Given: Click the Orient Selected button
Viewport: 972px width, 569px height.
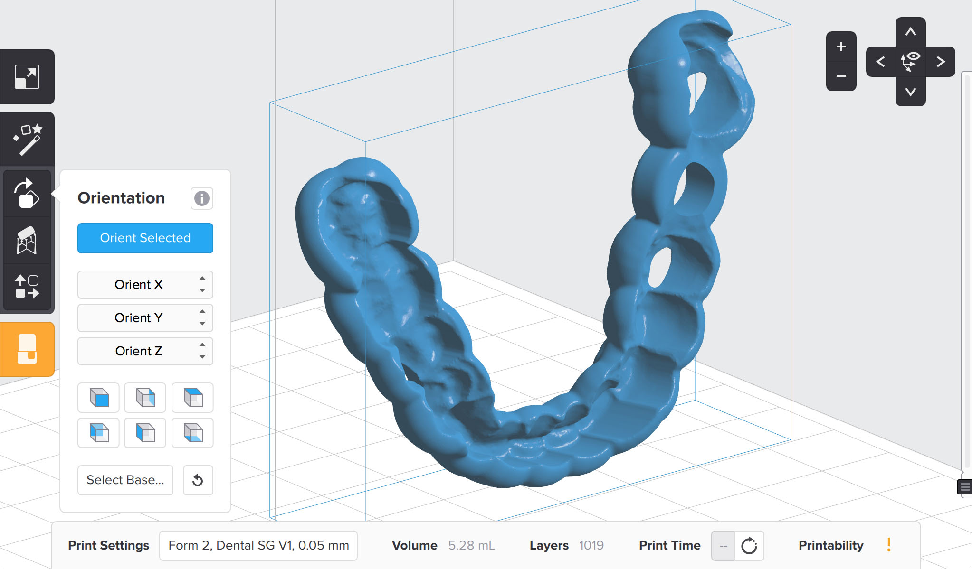Looking at the screenshot, I should 145,238.
